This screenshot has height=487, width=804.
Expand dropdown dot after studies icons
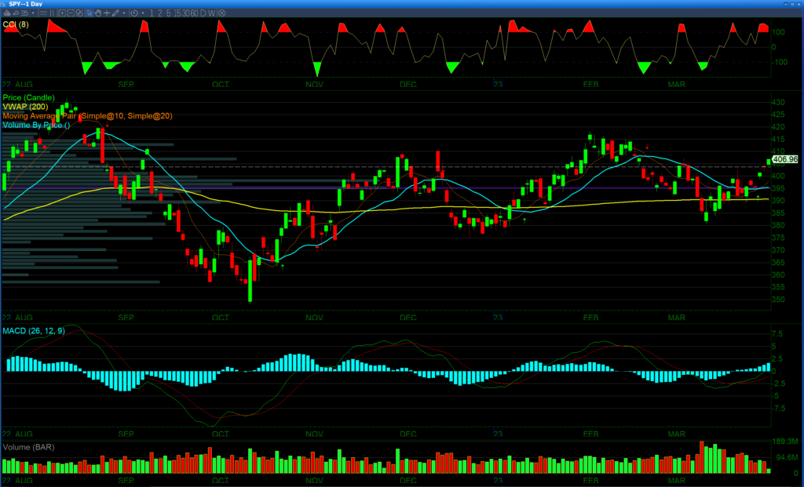[x=33, y=13]
